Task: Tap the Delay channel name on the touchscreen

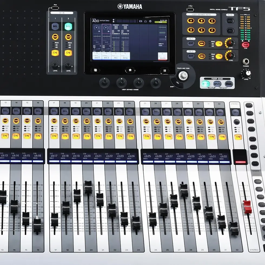Action: (x=125, y=58)
